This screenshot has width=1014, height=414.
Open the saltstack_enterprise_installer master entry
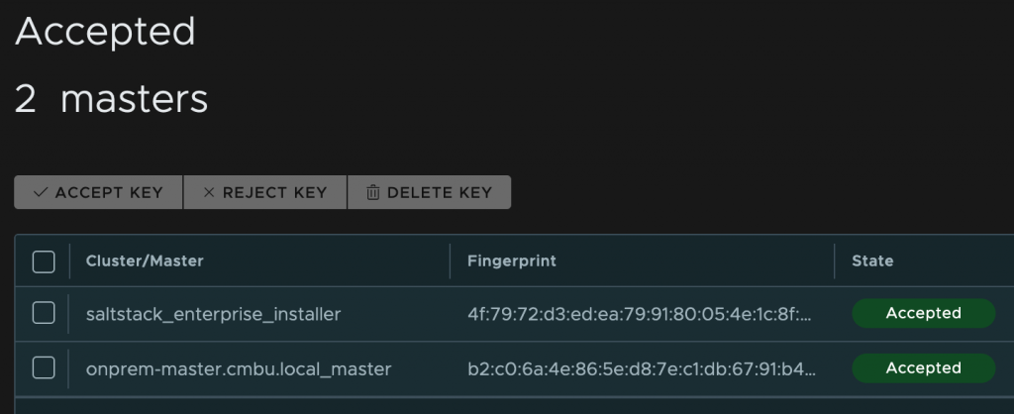(213, 314)
